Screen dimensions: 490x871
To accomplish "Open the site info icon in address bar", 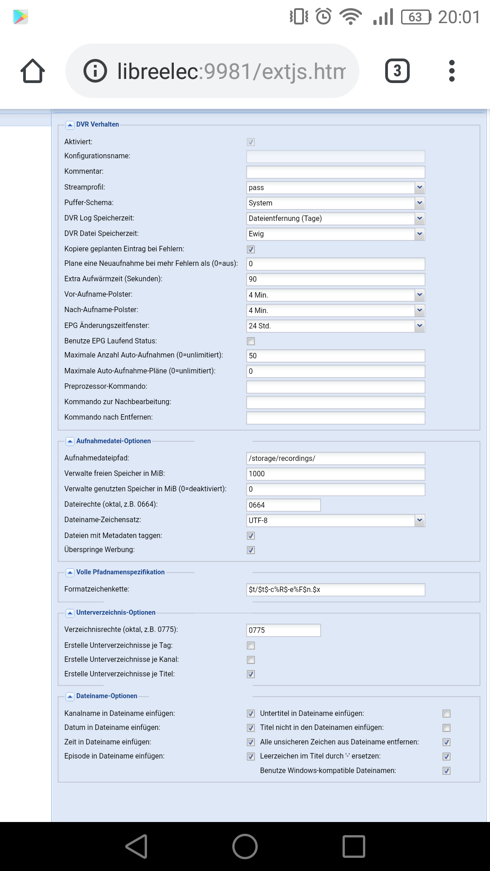I will coord(95,71).
